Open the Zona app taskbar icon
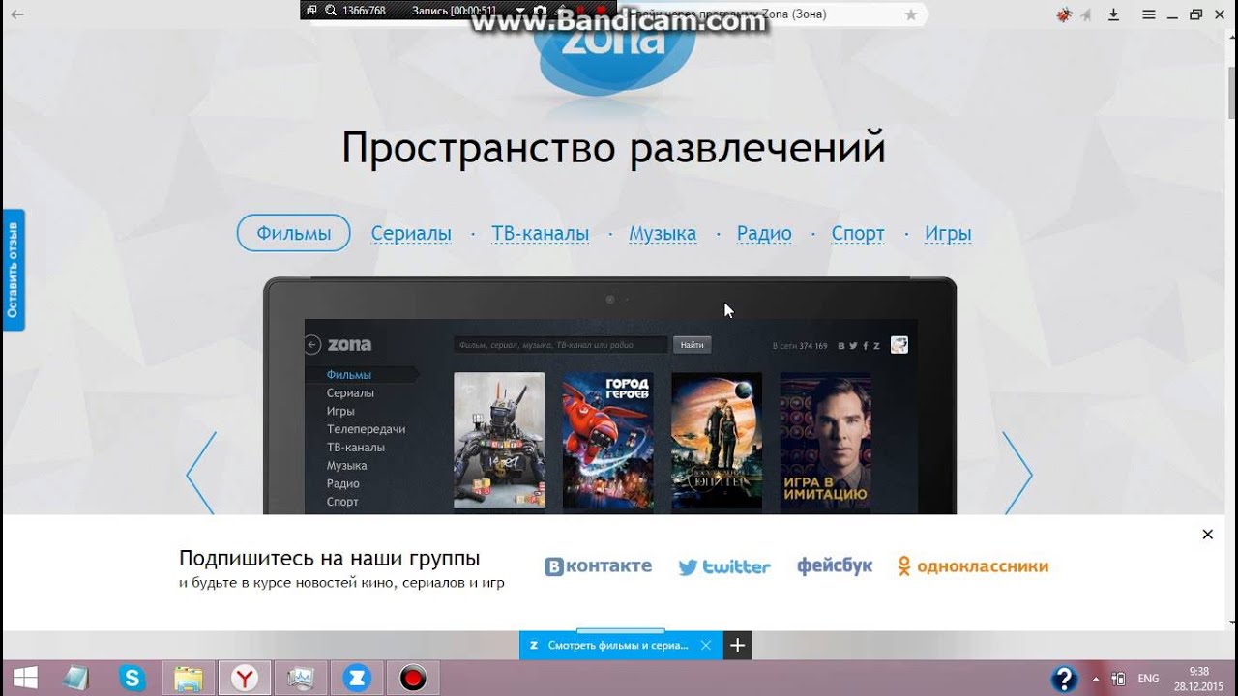1238x696 pixels. click(x=357, y=679)
